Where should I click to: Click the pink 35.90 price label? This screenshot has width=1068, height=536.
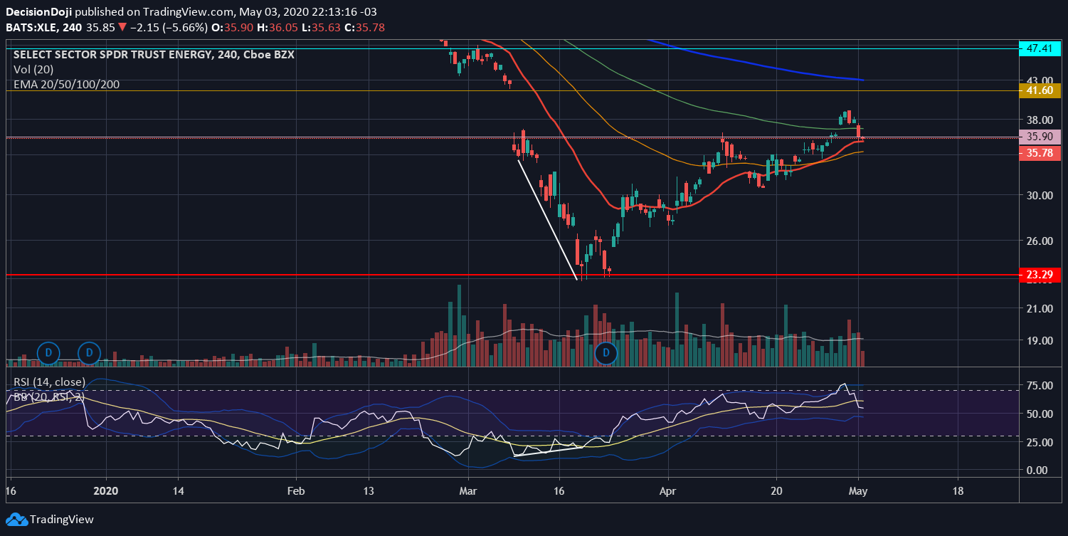pyautogui.click(x=1040, y=137)
